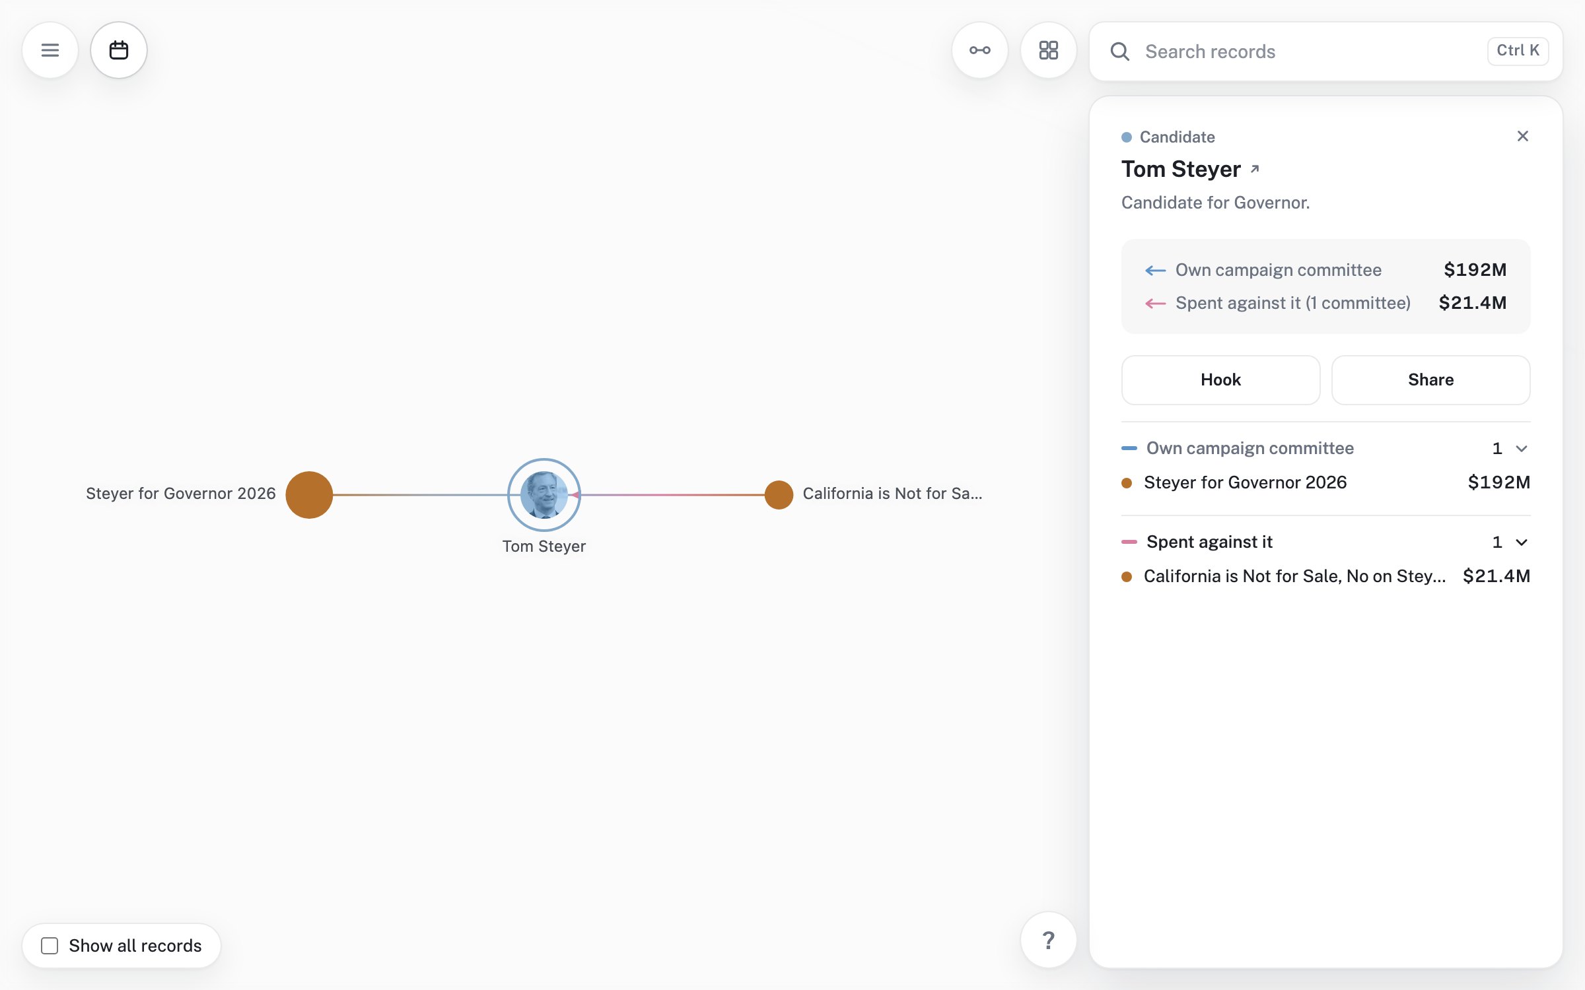This screenshot has height=990, width=1585.
Task: Switch to the graph connection view
Action: (x=979, y=50)
